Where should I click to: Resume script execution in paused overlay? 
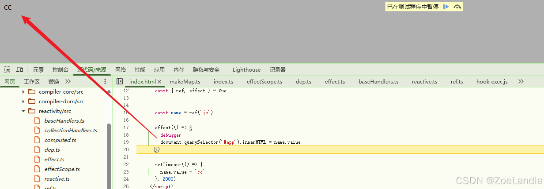click(446, 7)
